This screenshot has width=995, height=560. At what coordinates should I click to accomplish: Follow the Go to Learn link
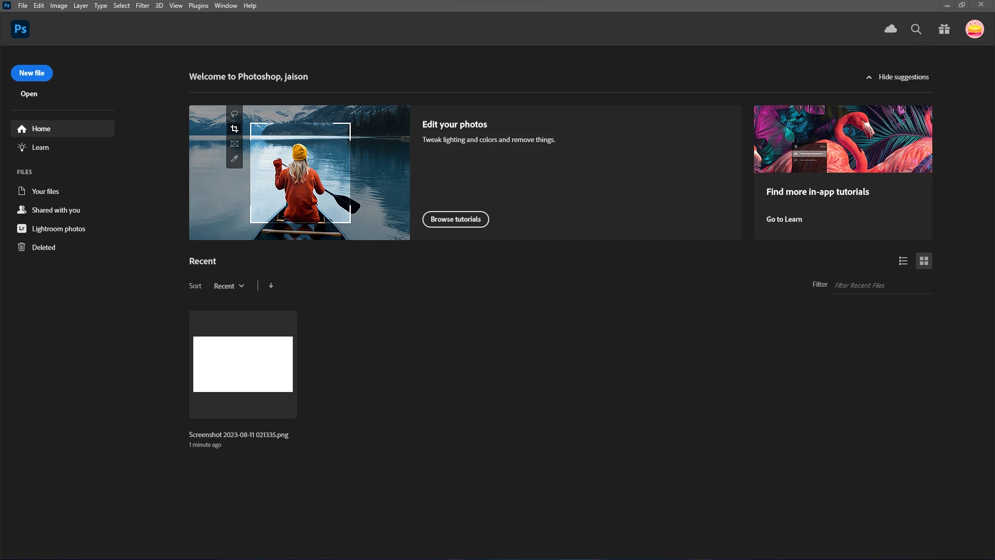[x=784, y=219]
